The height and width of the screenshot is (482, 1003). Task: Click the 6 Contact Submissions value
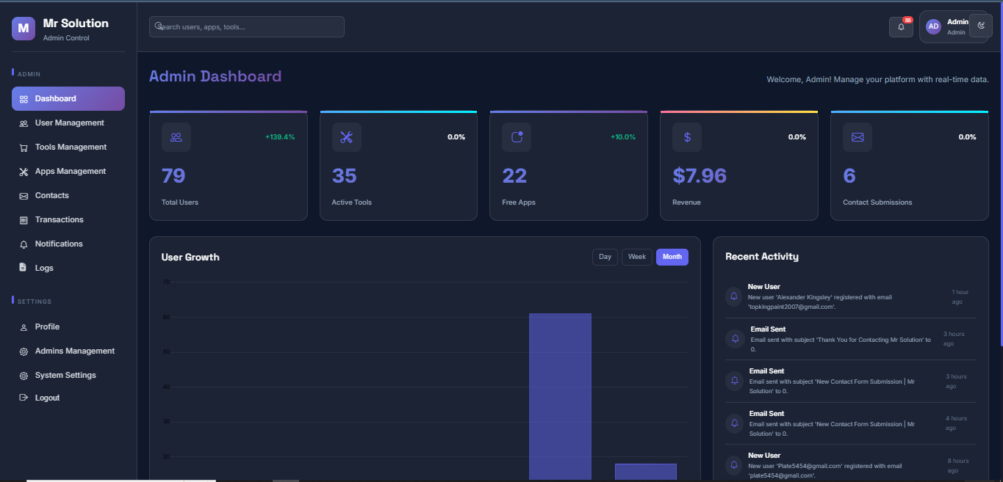click(x=849, y=176)
